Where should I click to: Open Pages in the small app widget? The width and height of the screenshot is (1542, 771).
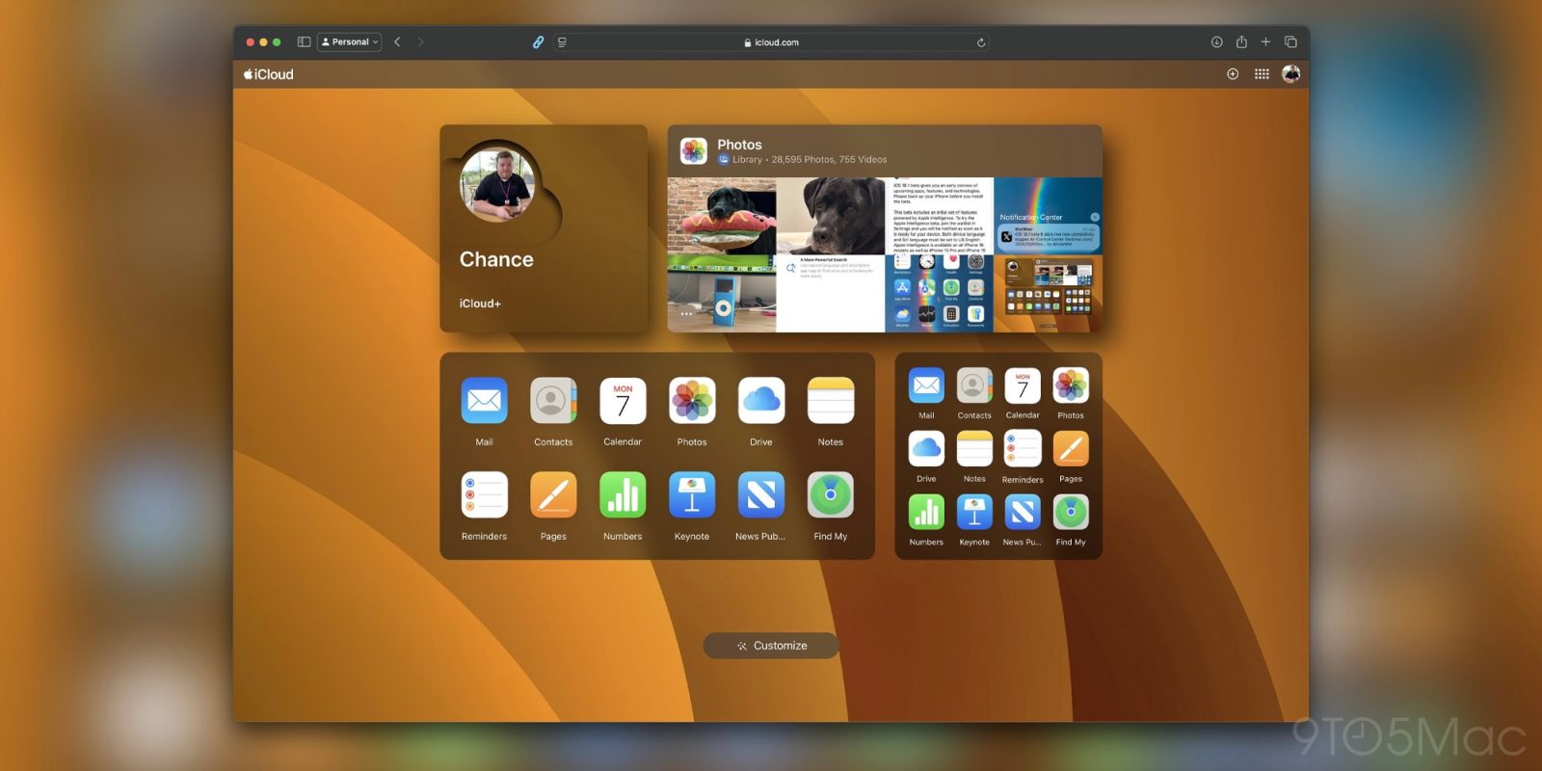(x=1071, y=449)
